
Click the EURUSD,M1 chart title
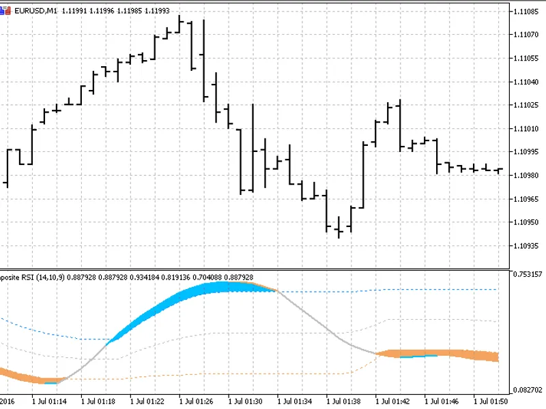click(35, 11)
